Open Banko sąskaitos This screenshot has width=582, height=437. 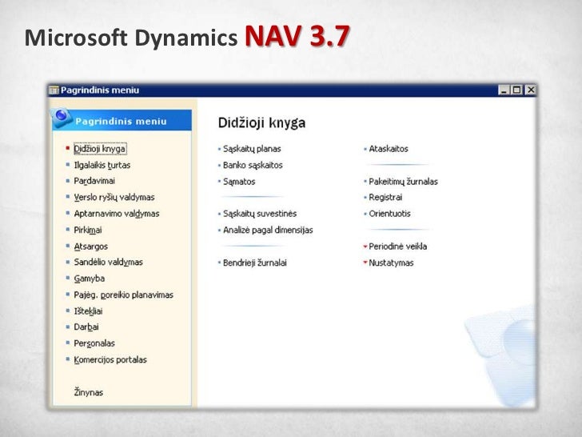pyautogui.click(x=253, y=165)
